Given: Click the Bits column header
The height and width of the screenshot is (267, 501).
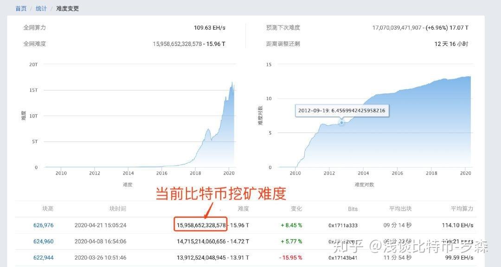Looking at the screenshot, I should click(x=353, y=209).
